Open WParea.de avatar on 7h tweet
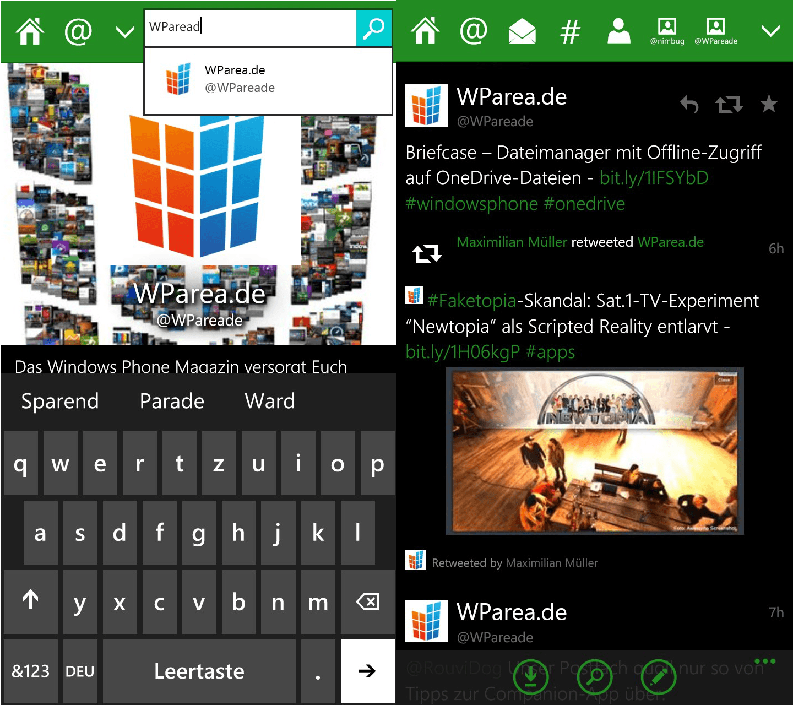 pos(426,621)
